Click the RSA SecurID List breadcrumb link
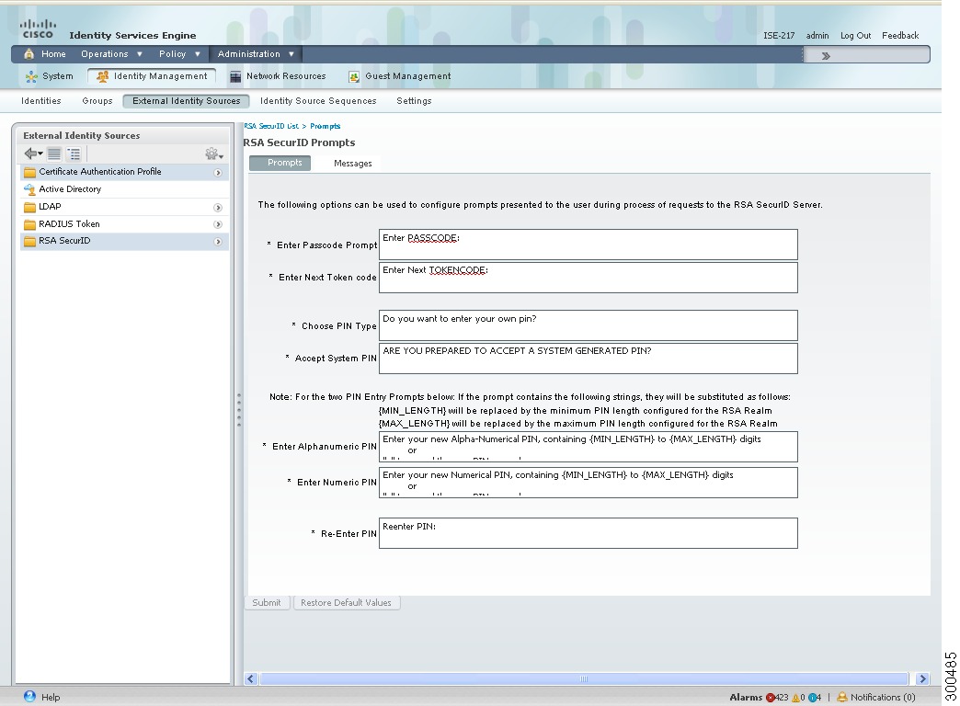This screenshot has height=706, width=960. [271, 126]
